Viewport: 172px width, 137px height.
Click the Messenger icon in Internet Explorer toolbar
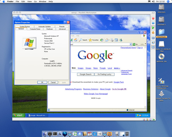point(121,40)
